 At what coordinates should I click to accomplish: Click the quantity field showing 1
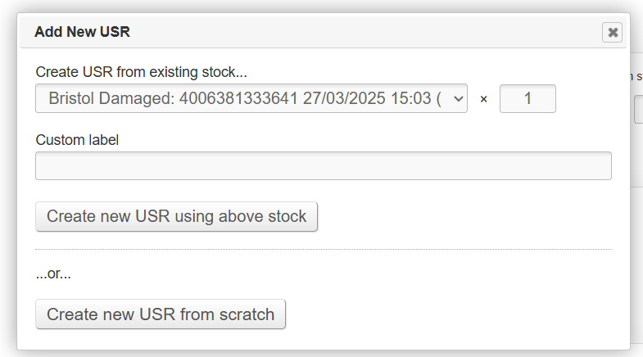click(528, 99)
